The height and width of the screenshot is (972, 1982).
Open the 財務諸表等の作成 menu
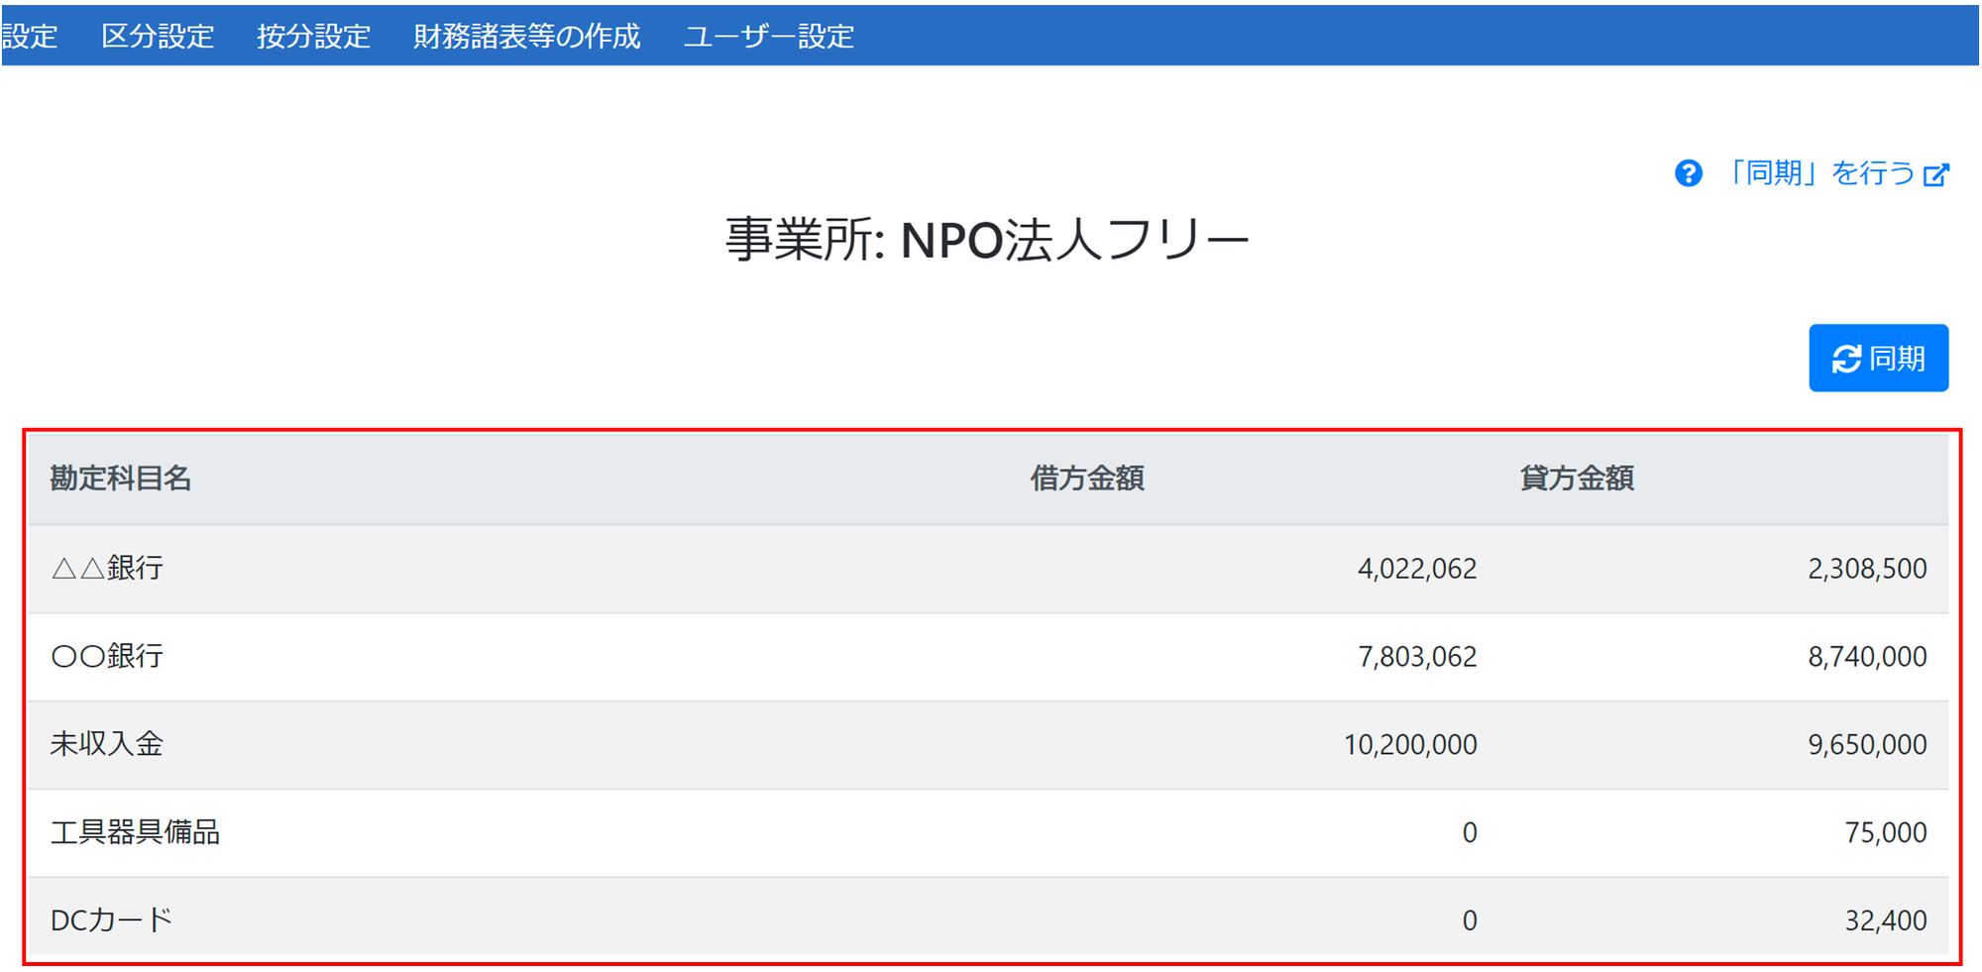526,37
